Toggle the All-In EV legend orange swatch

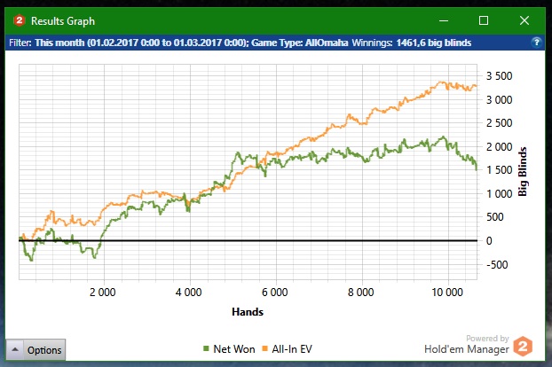click(x=264, y=348)
